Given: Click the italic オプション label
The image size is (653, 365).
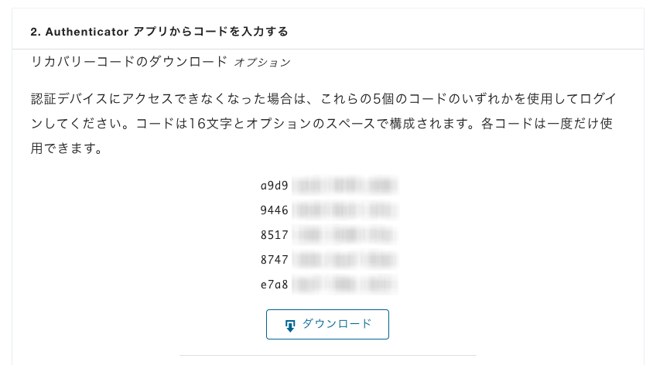Looking at the screenshot, I should [262, 62].
